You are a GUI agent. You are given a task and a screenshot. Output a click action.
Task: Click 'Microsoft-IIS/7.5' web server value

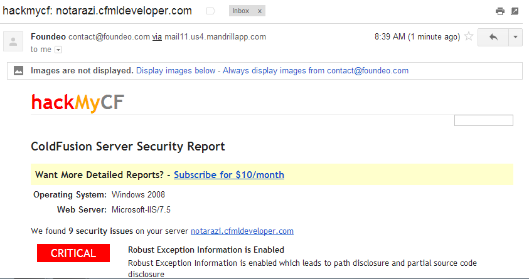[x=141, y=210]
